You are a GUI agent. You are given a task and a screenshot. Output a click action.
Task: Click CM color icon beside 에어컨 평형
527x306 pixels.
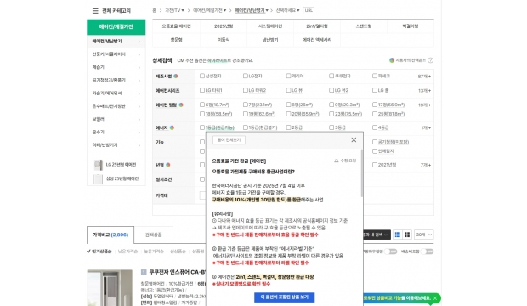pos(181,105)
